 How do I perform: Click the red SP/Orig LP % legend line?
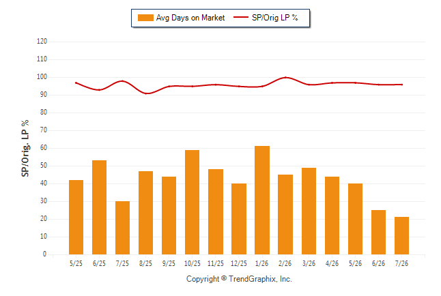[241, 17]
